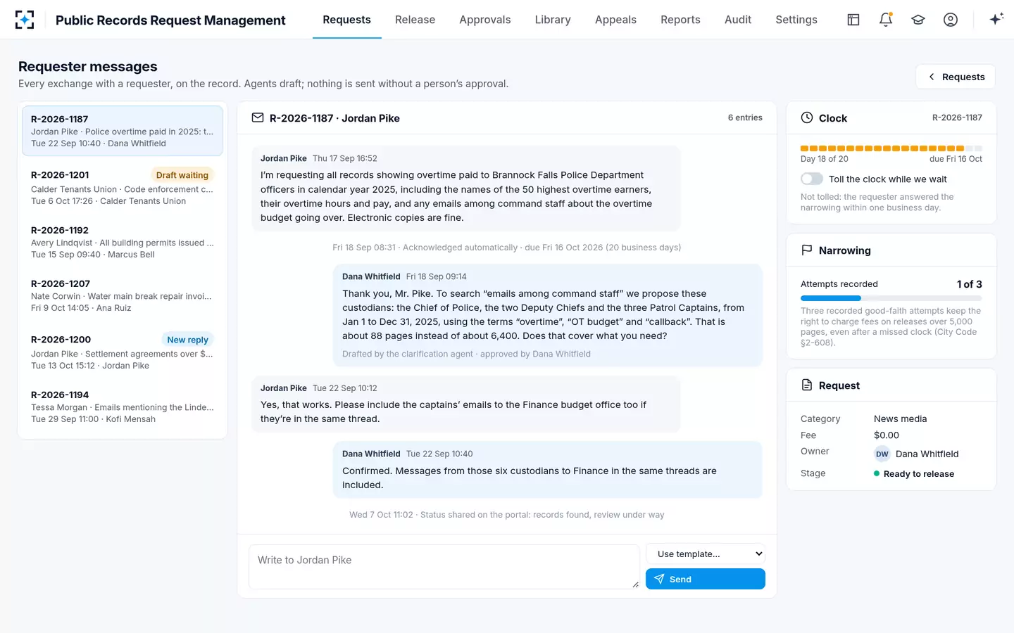Open the layout panel icon in header
1014x633 pixels.
tap(853, 20)
